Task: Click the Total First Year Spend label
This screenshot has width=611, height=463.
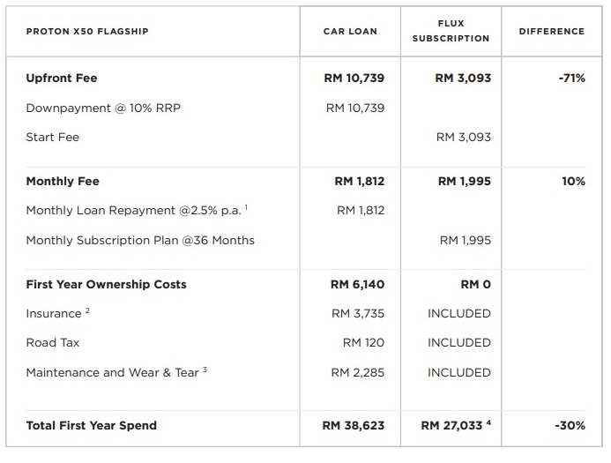Action: tap(92, 425)
